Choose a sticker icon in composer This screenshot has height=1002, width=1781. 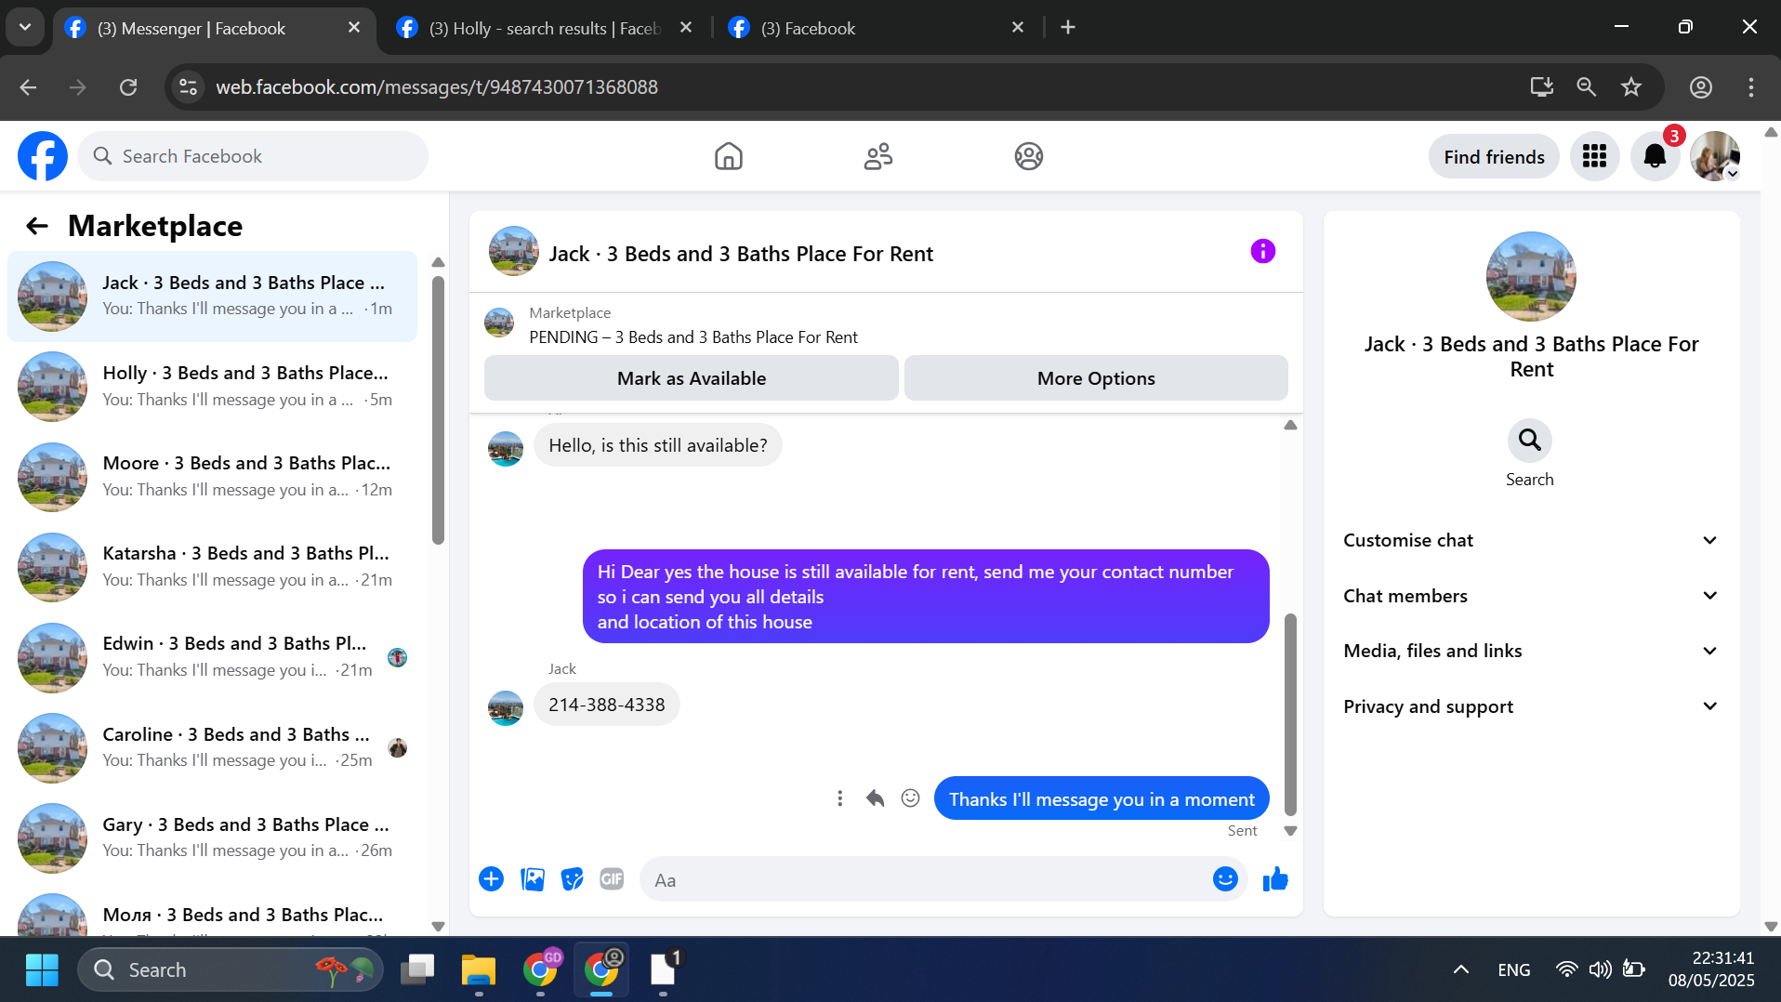click(573, 879)
